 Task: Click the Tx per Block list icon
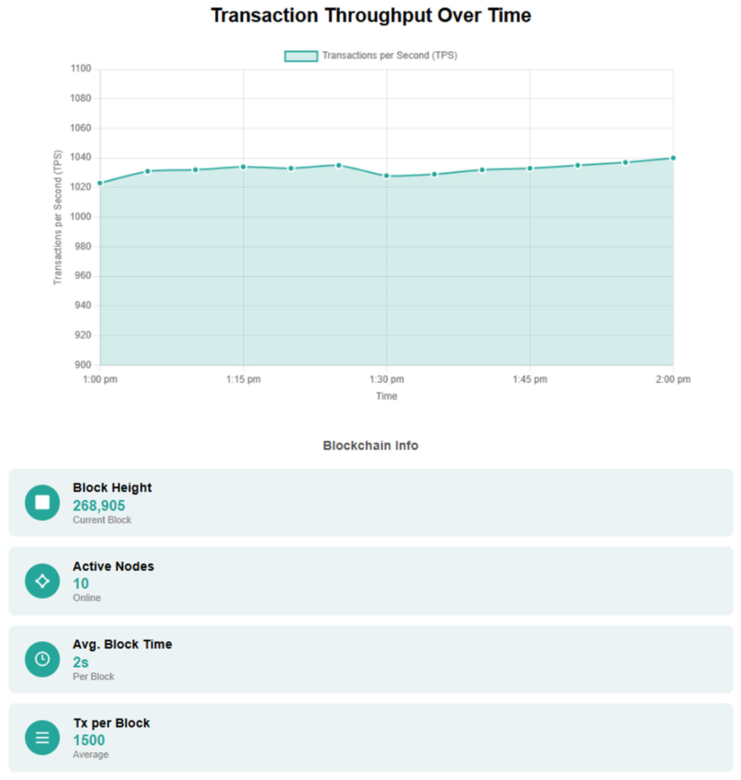click(42, 737)
